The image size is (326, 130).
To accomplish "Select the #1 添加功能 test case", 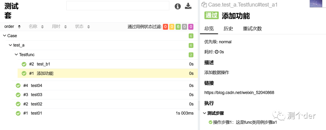I will pyautogui.click(x=108, y=73).
